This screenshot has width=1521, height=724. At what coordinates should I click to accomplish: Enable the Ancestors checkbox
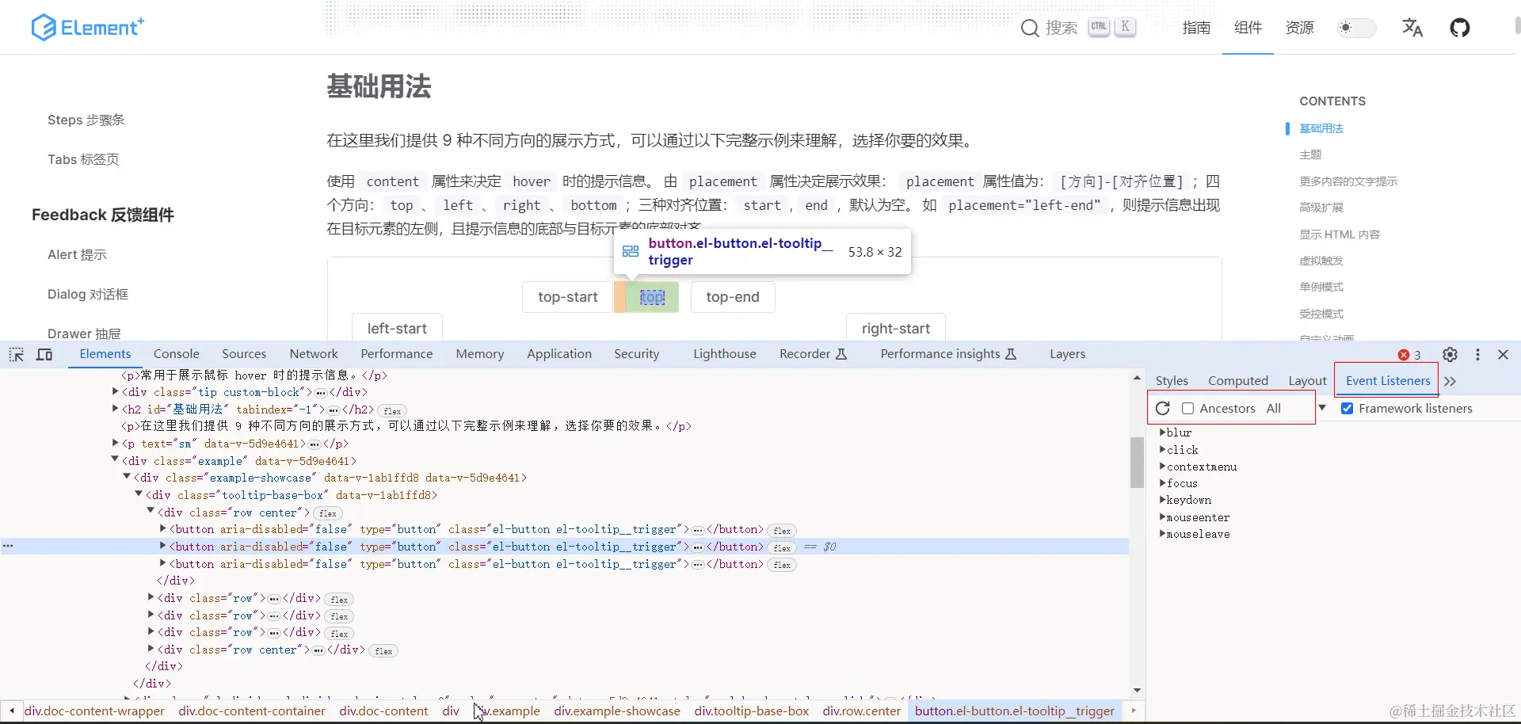(1187, 408)
